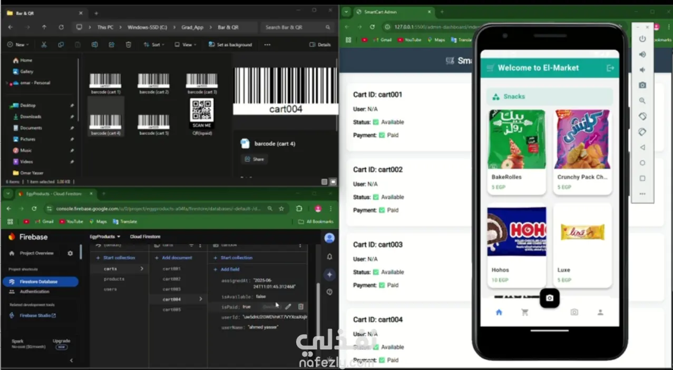
Task: Select the products collection in Firestore
Action: pos(114,279)
